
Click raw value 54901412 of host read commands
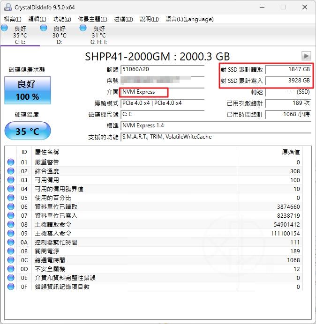[286, 224]
